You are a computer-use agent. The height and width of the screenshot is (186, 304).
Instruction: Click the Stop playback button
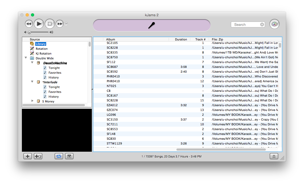[x=50, y=24]
